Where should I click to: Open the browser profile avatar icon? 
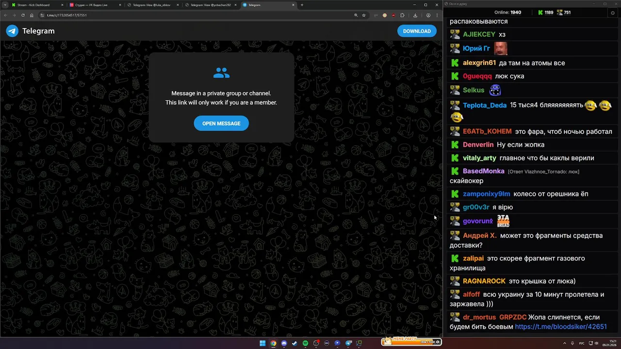pos(428,15)
